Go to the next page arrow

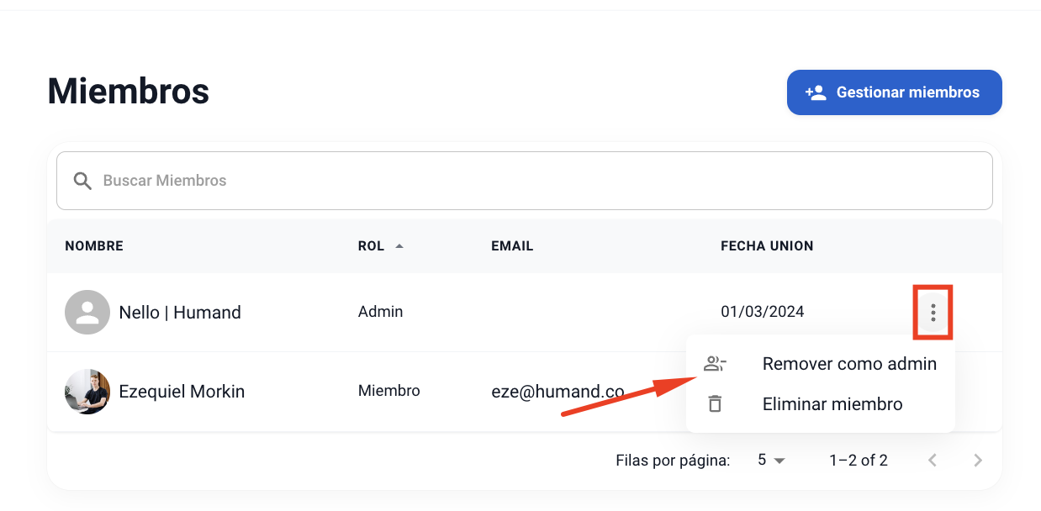coord(977,461)
